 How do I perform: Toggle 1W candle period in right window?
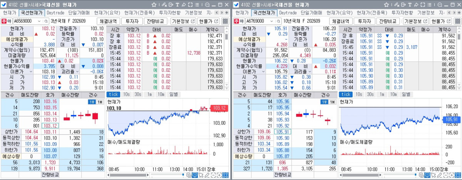pyautogui.click(x=324, y=102)
